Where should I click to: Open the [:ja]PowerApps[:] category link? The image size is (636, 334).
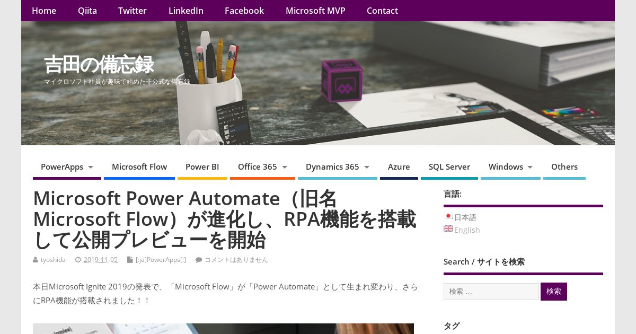coord(161,260)
